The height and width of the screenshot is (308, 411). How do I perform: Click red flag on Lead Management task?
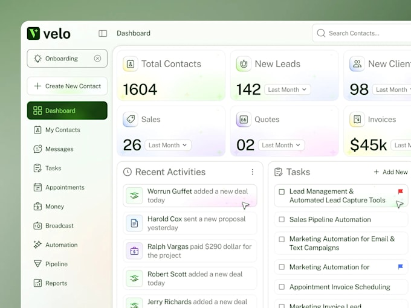[400, 191]
